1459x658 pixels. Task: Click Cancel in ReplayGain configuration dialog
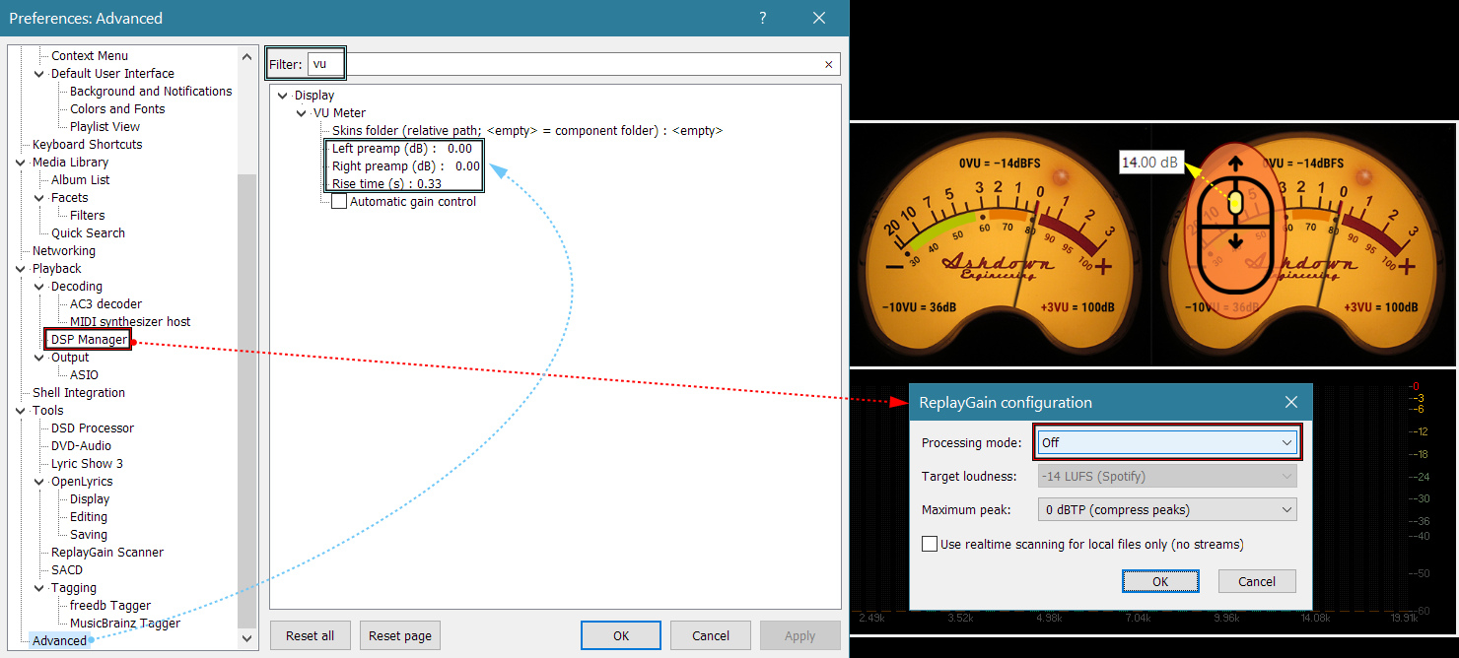[x=1256, y=581]
